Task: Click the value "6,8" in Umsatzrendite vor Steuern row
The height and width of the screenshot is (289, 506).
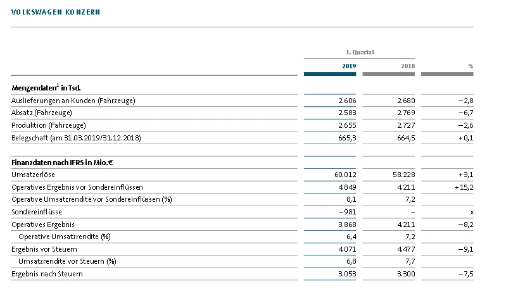Action: pos(351,261)
